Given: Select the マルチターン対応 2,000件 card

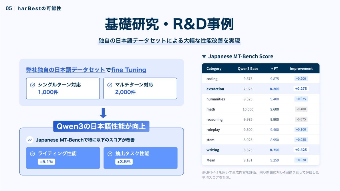Looking at the screenshot, I should coord(140,89).
